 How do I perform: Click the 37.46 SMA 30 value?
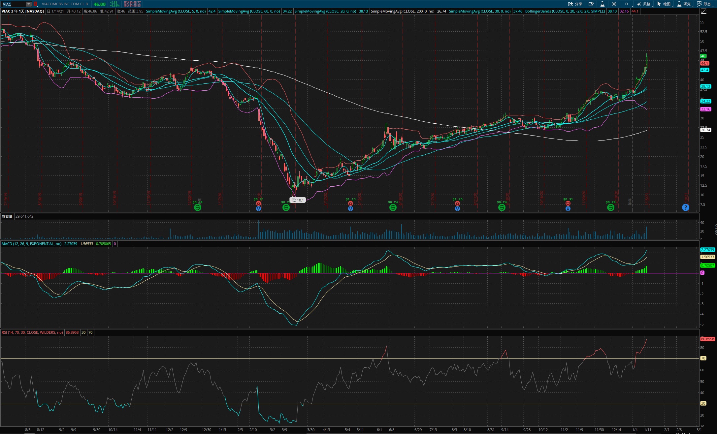[x=518, y=11]
